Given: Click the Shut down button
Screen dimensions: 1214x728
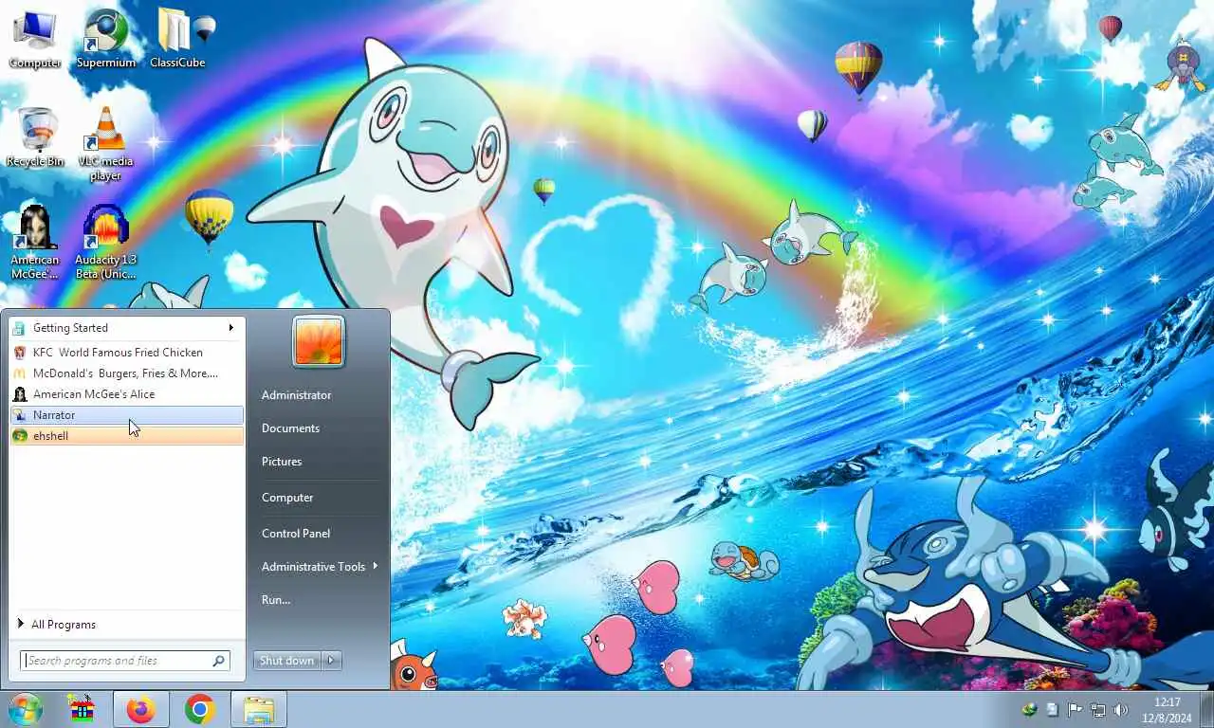Looking at the screenshot, I should (286, 661).
